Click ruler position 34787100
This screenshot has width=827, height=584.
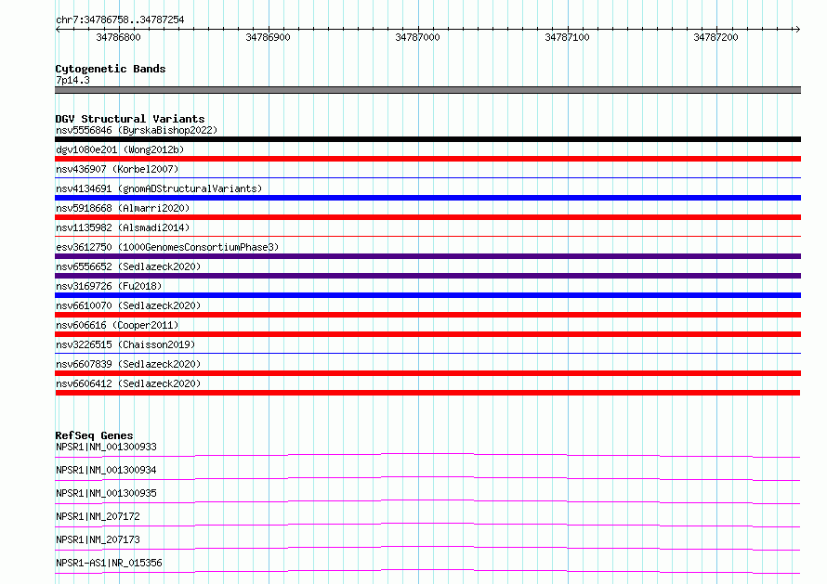(567, 37)
